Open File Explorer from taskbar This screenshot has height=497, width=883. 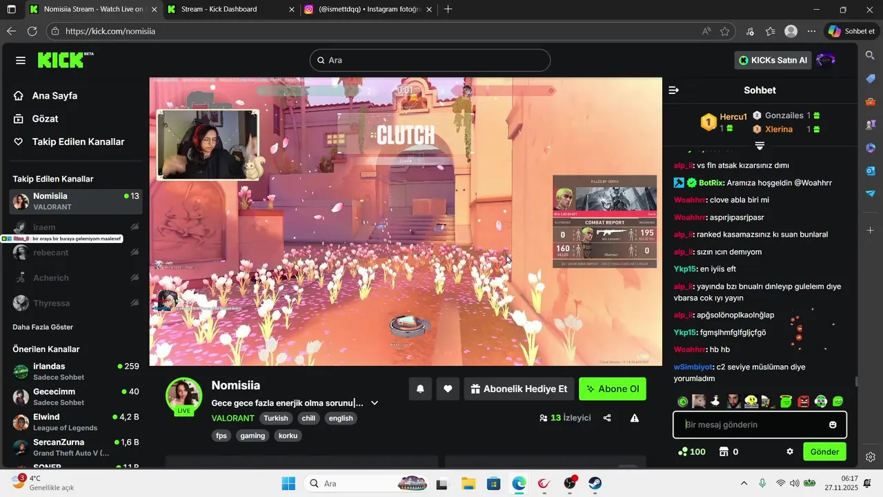tap(468, 483)
